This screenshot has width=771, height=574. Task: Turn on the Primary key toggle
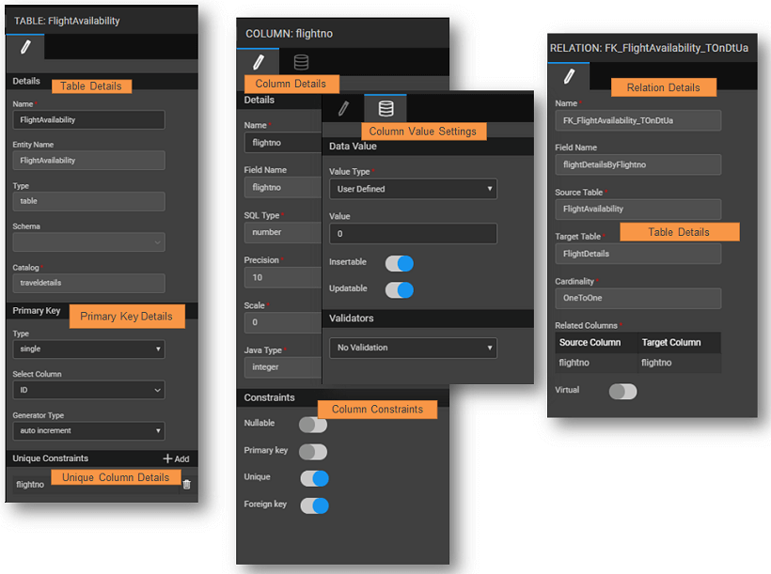(x=313, y=452)
